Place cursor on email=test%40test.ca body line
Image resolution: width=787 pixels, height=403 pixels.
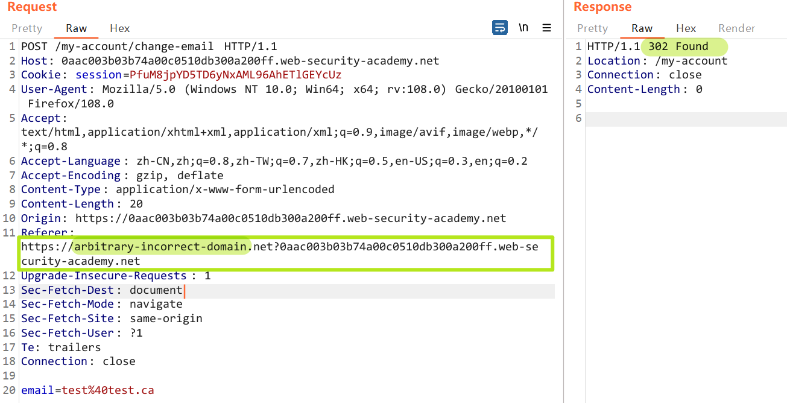click(x=87, y=390)
